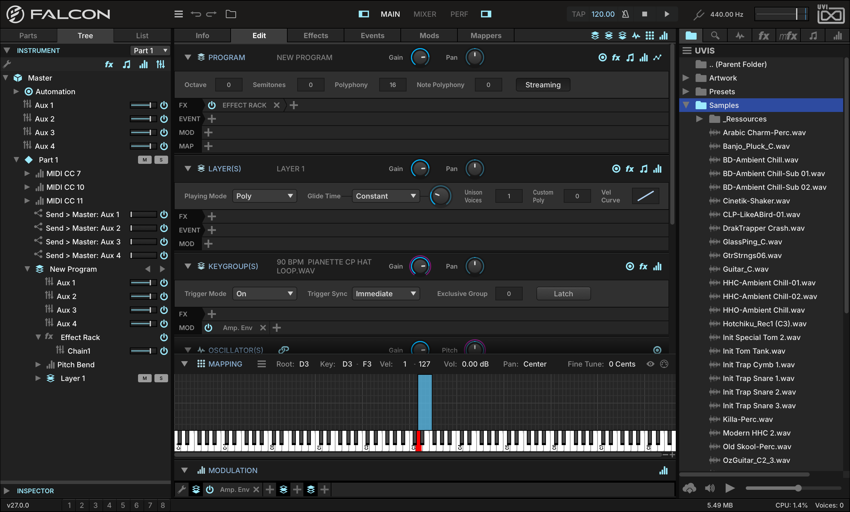Click the Layer fx icon
Screen dimensions: 850x512
(x=630, y=169)
